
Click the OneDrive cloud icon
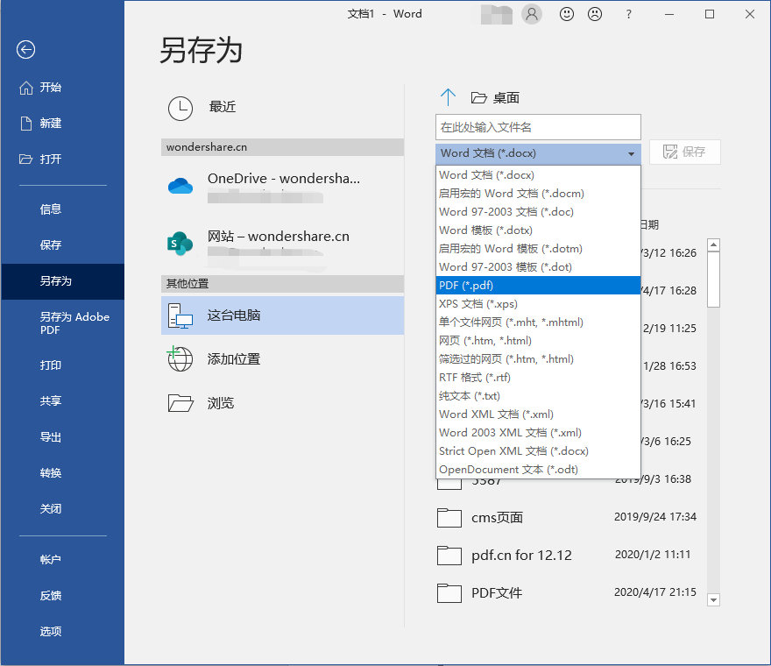180,186
